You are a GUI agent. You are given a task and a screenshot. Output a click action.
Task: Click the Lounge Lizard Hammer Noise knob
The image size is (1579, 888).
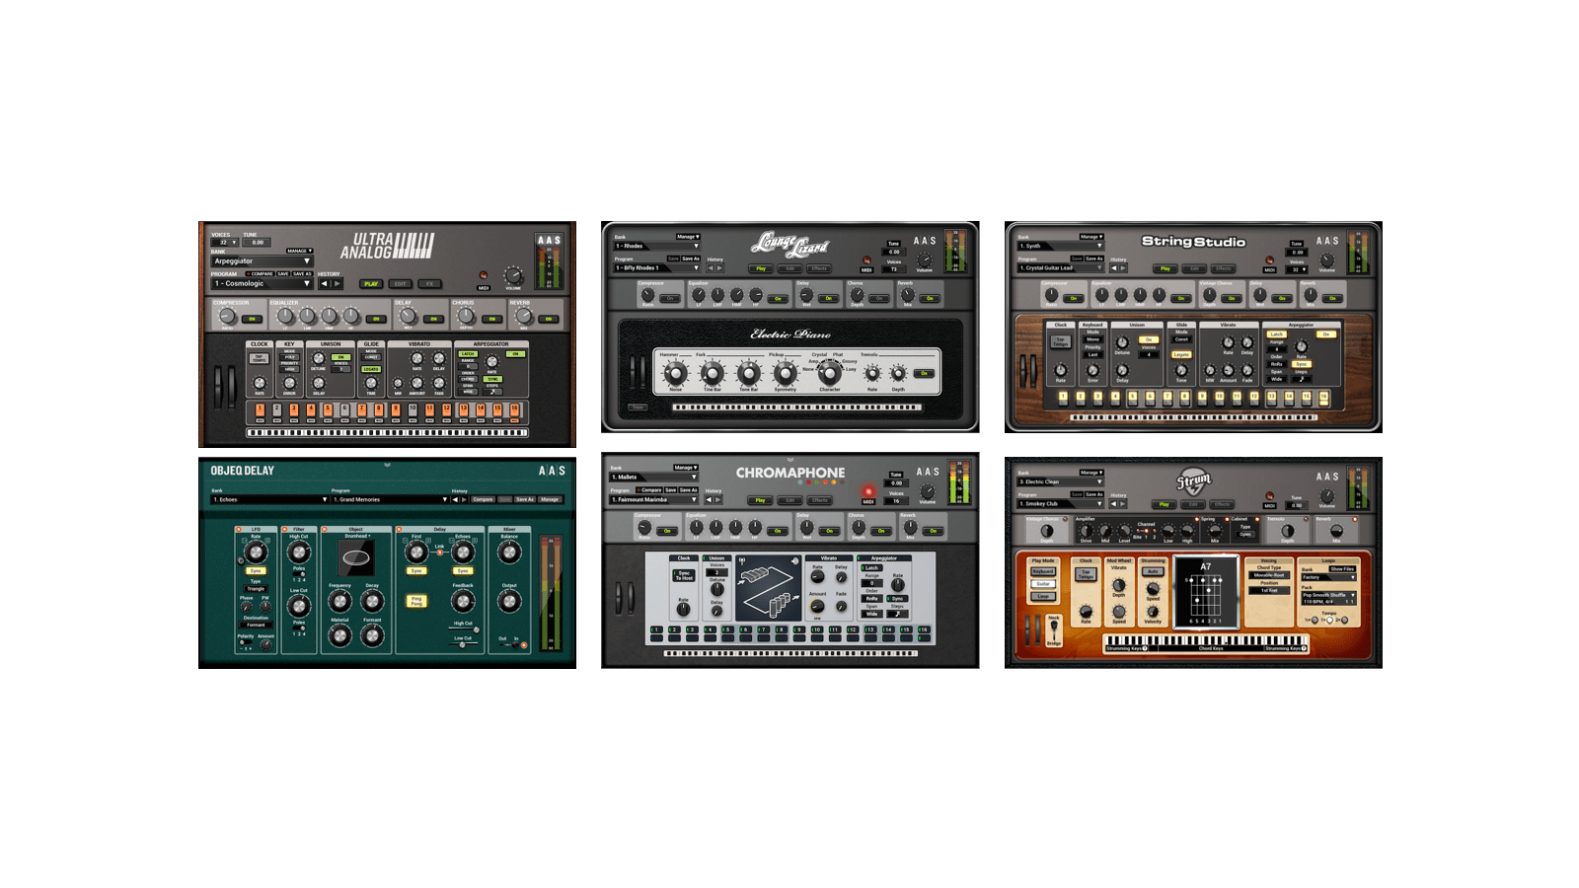click(675, 373)
